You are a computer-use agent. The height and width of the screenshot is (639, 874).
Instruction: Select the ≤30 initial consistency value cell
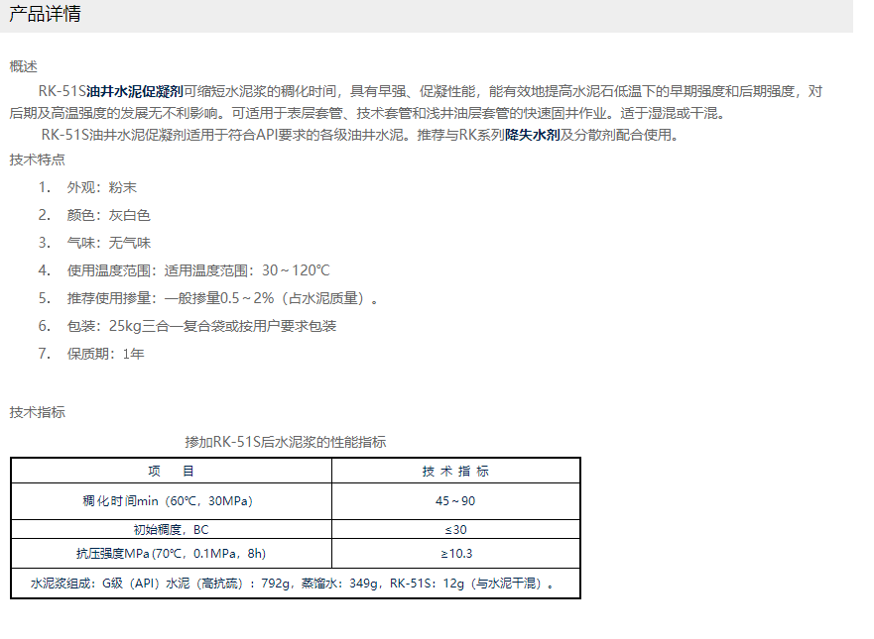point(455,529)
